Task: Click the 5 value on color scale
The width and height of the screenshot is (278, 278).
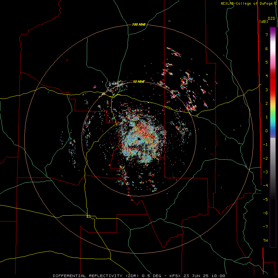Action: click(267, 62)
